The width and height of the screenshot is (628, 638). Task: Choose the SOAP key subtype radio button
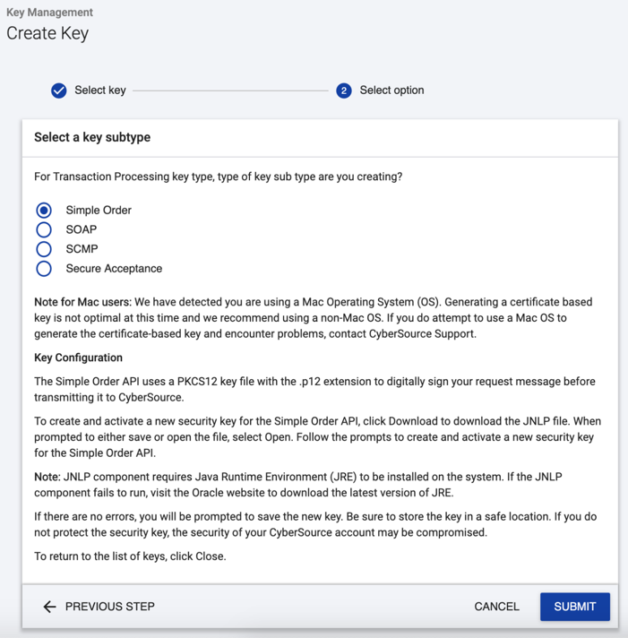pyautogui.click(x=44, y=230)
